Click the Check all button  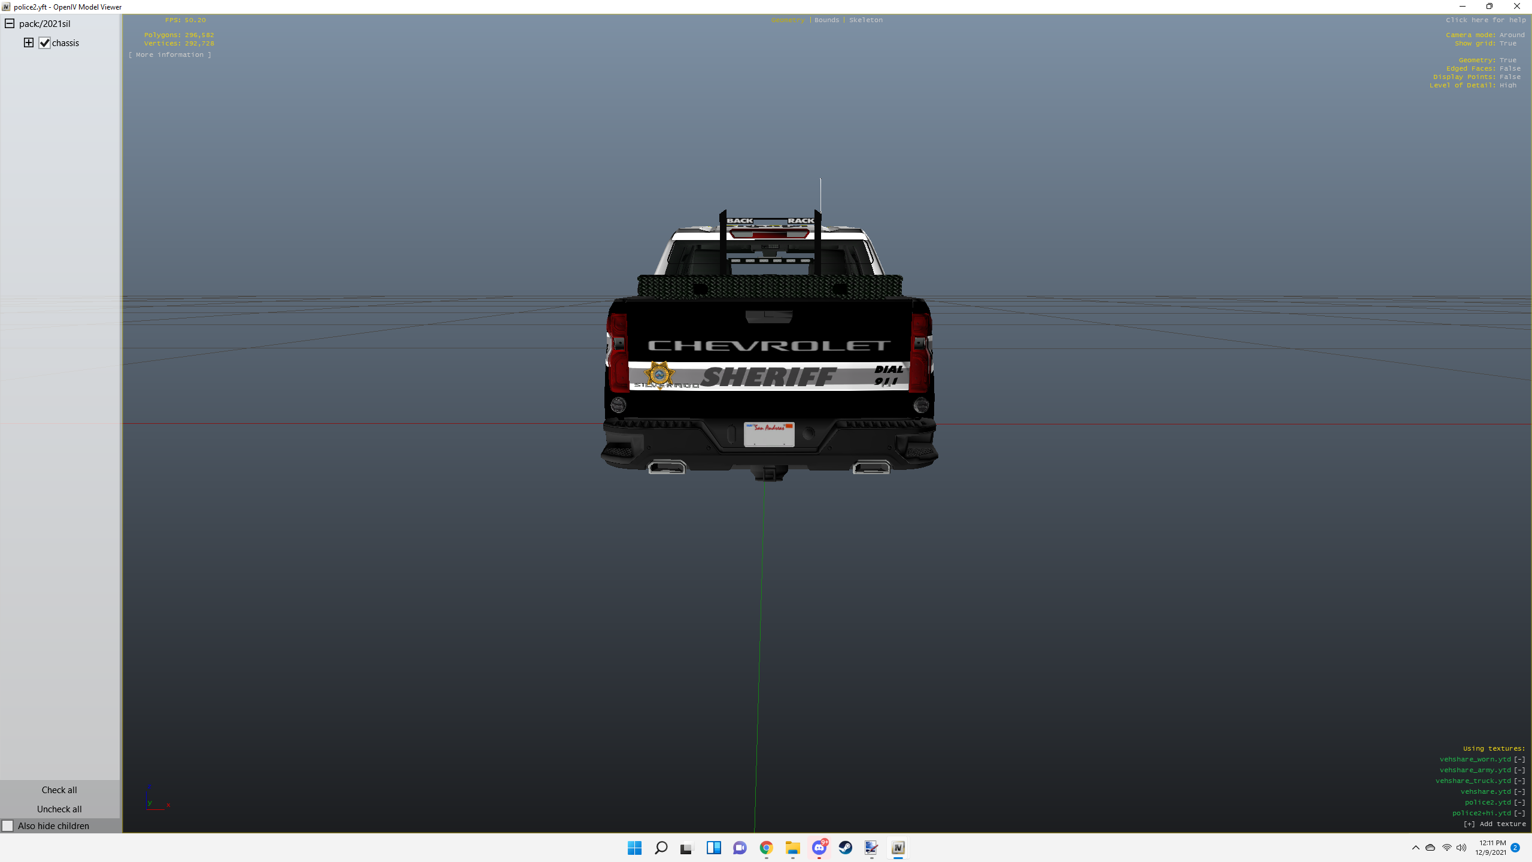(59, 790)
